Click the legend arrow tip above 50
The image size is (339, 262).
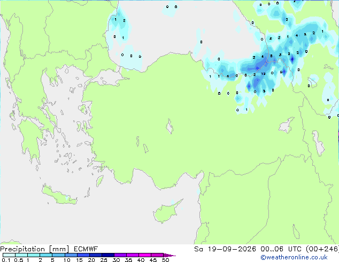pos(169,255)
